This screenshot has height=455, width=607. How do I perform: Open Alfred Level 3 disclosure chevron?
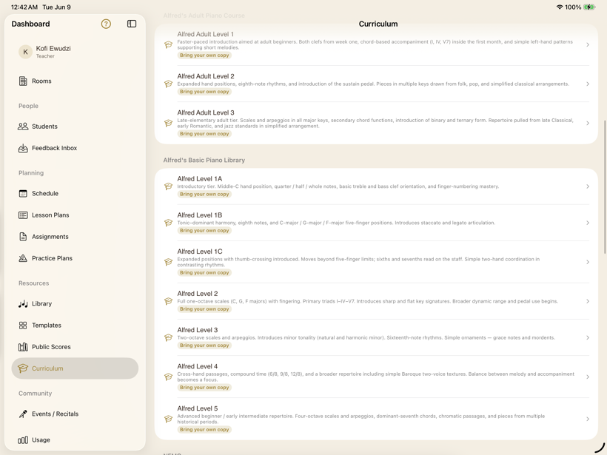click(x=588, y=338)
